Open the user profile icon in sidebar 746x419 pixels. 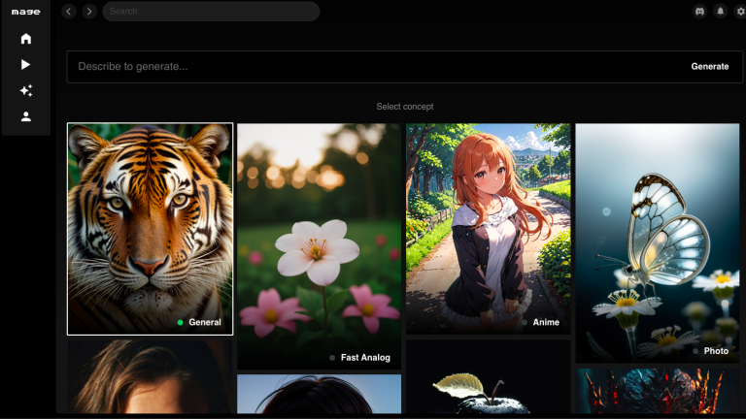(26, 116)
